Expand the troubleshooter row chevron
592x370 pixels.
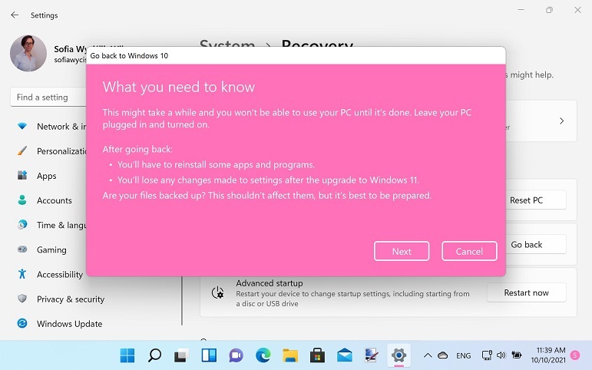[x=561, y=121]
